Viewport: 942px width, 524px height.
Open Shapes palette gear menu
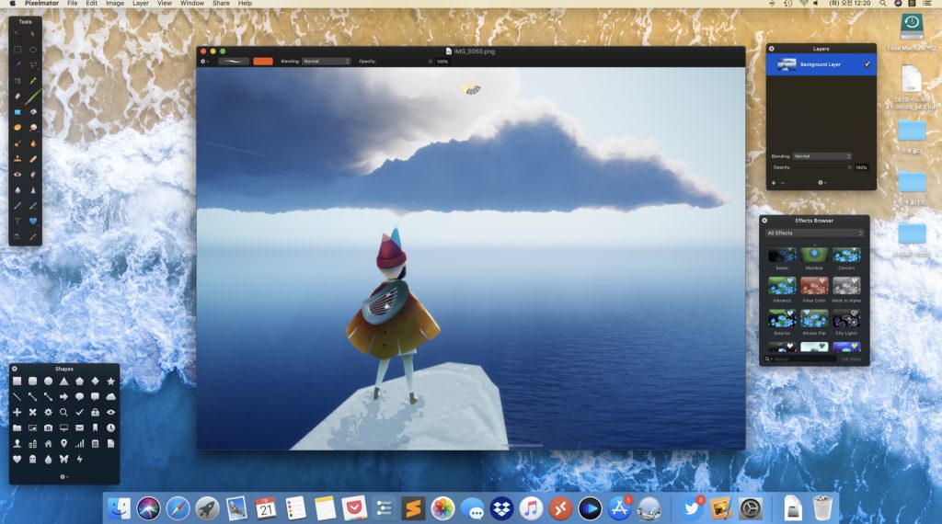click(63, 476)
